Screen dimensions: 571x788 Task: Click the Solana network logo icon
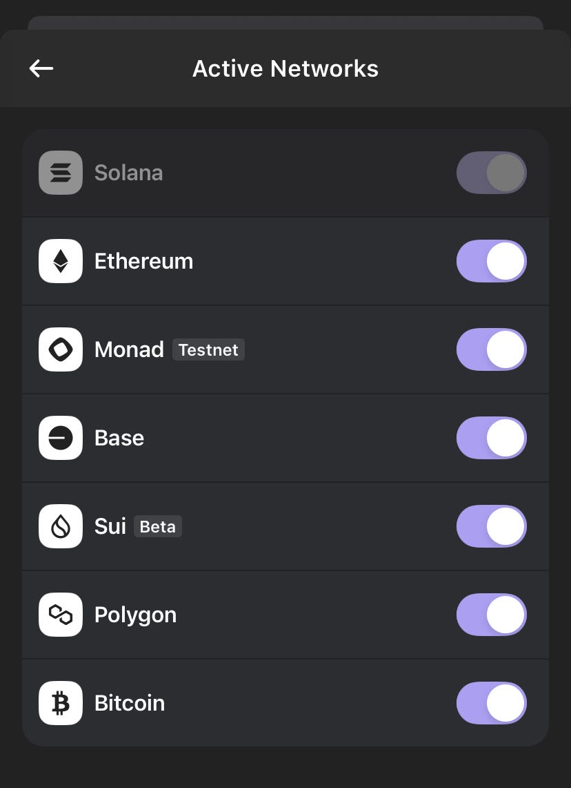click(61, 173)
